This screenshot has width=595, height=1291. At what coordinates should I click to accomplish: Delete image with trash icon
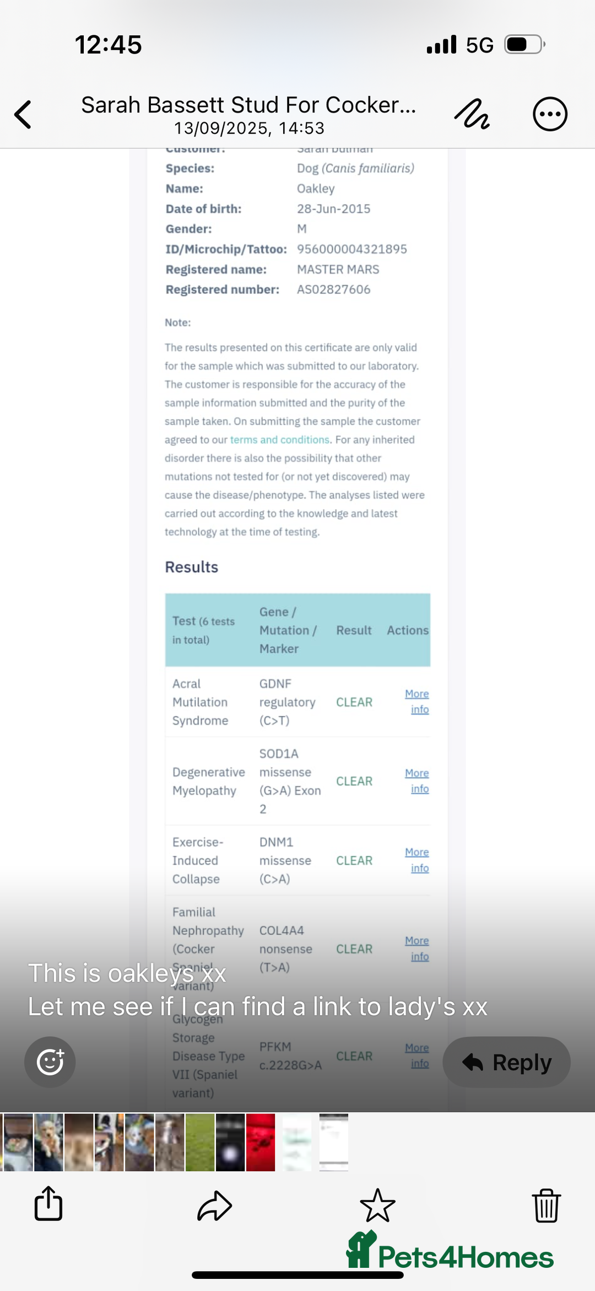pos(546,1205)
